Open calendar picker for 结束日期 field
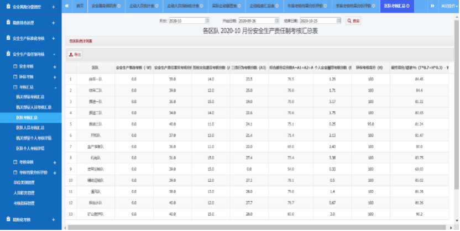 pyautogui.click(x=338, y=20)
